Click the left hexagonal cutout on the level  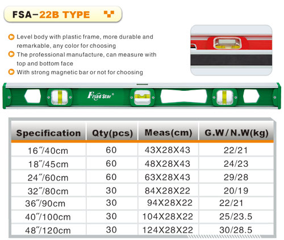(x=32, y=96)
